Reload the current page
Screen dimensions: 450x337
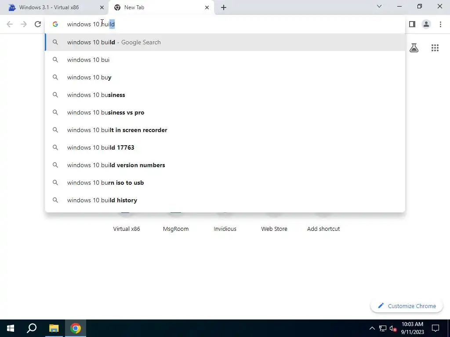[38, 24]
